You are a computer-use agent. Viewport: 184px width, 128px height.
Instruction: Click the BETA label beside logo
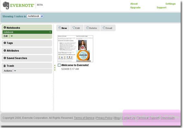point(40,5)
